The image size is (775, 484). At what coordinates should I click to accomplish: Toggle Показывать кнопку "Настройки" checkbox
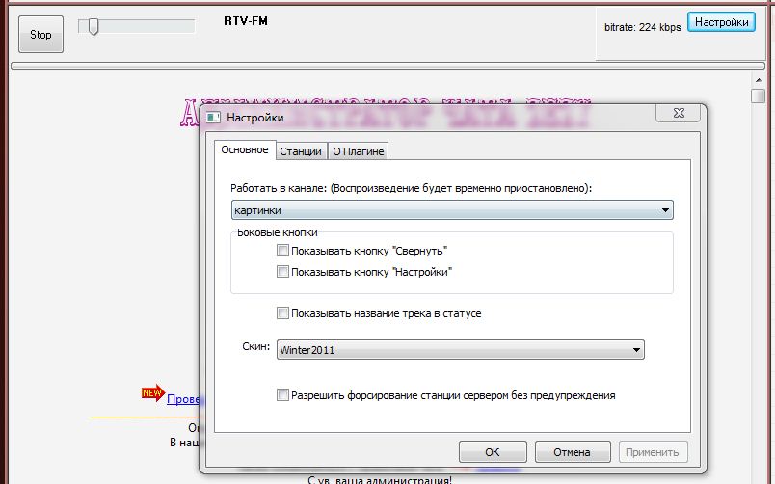pos(282,272)
